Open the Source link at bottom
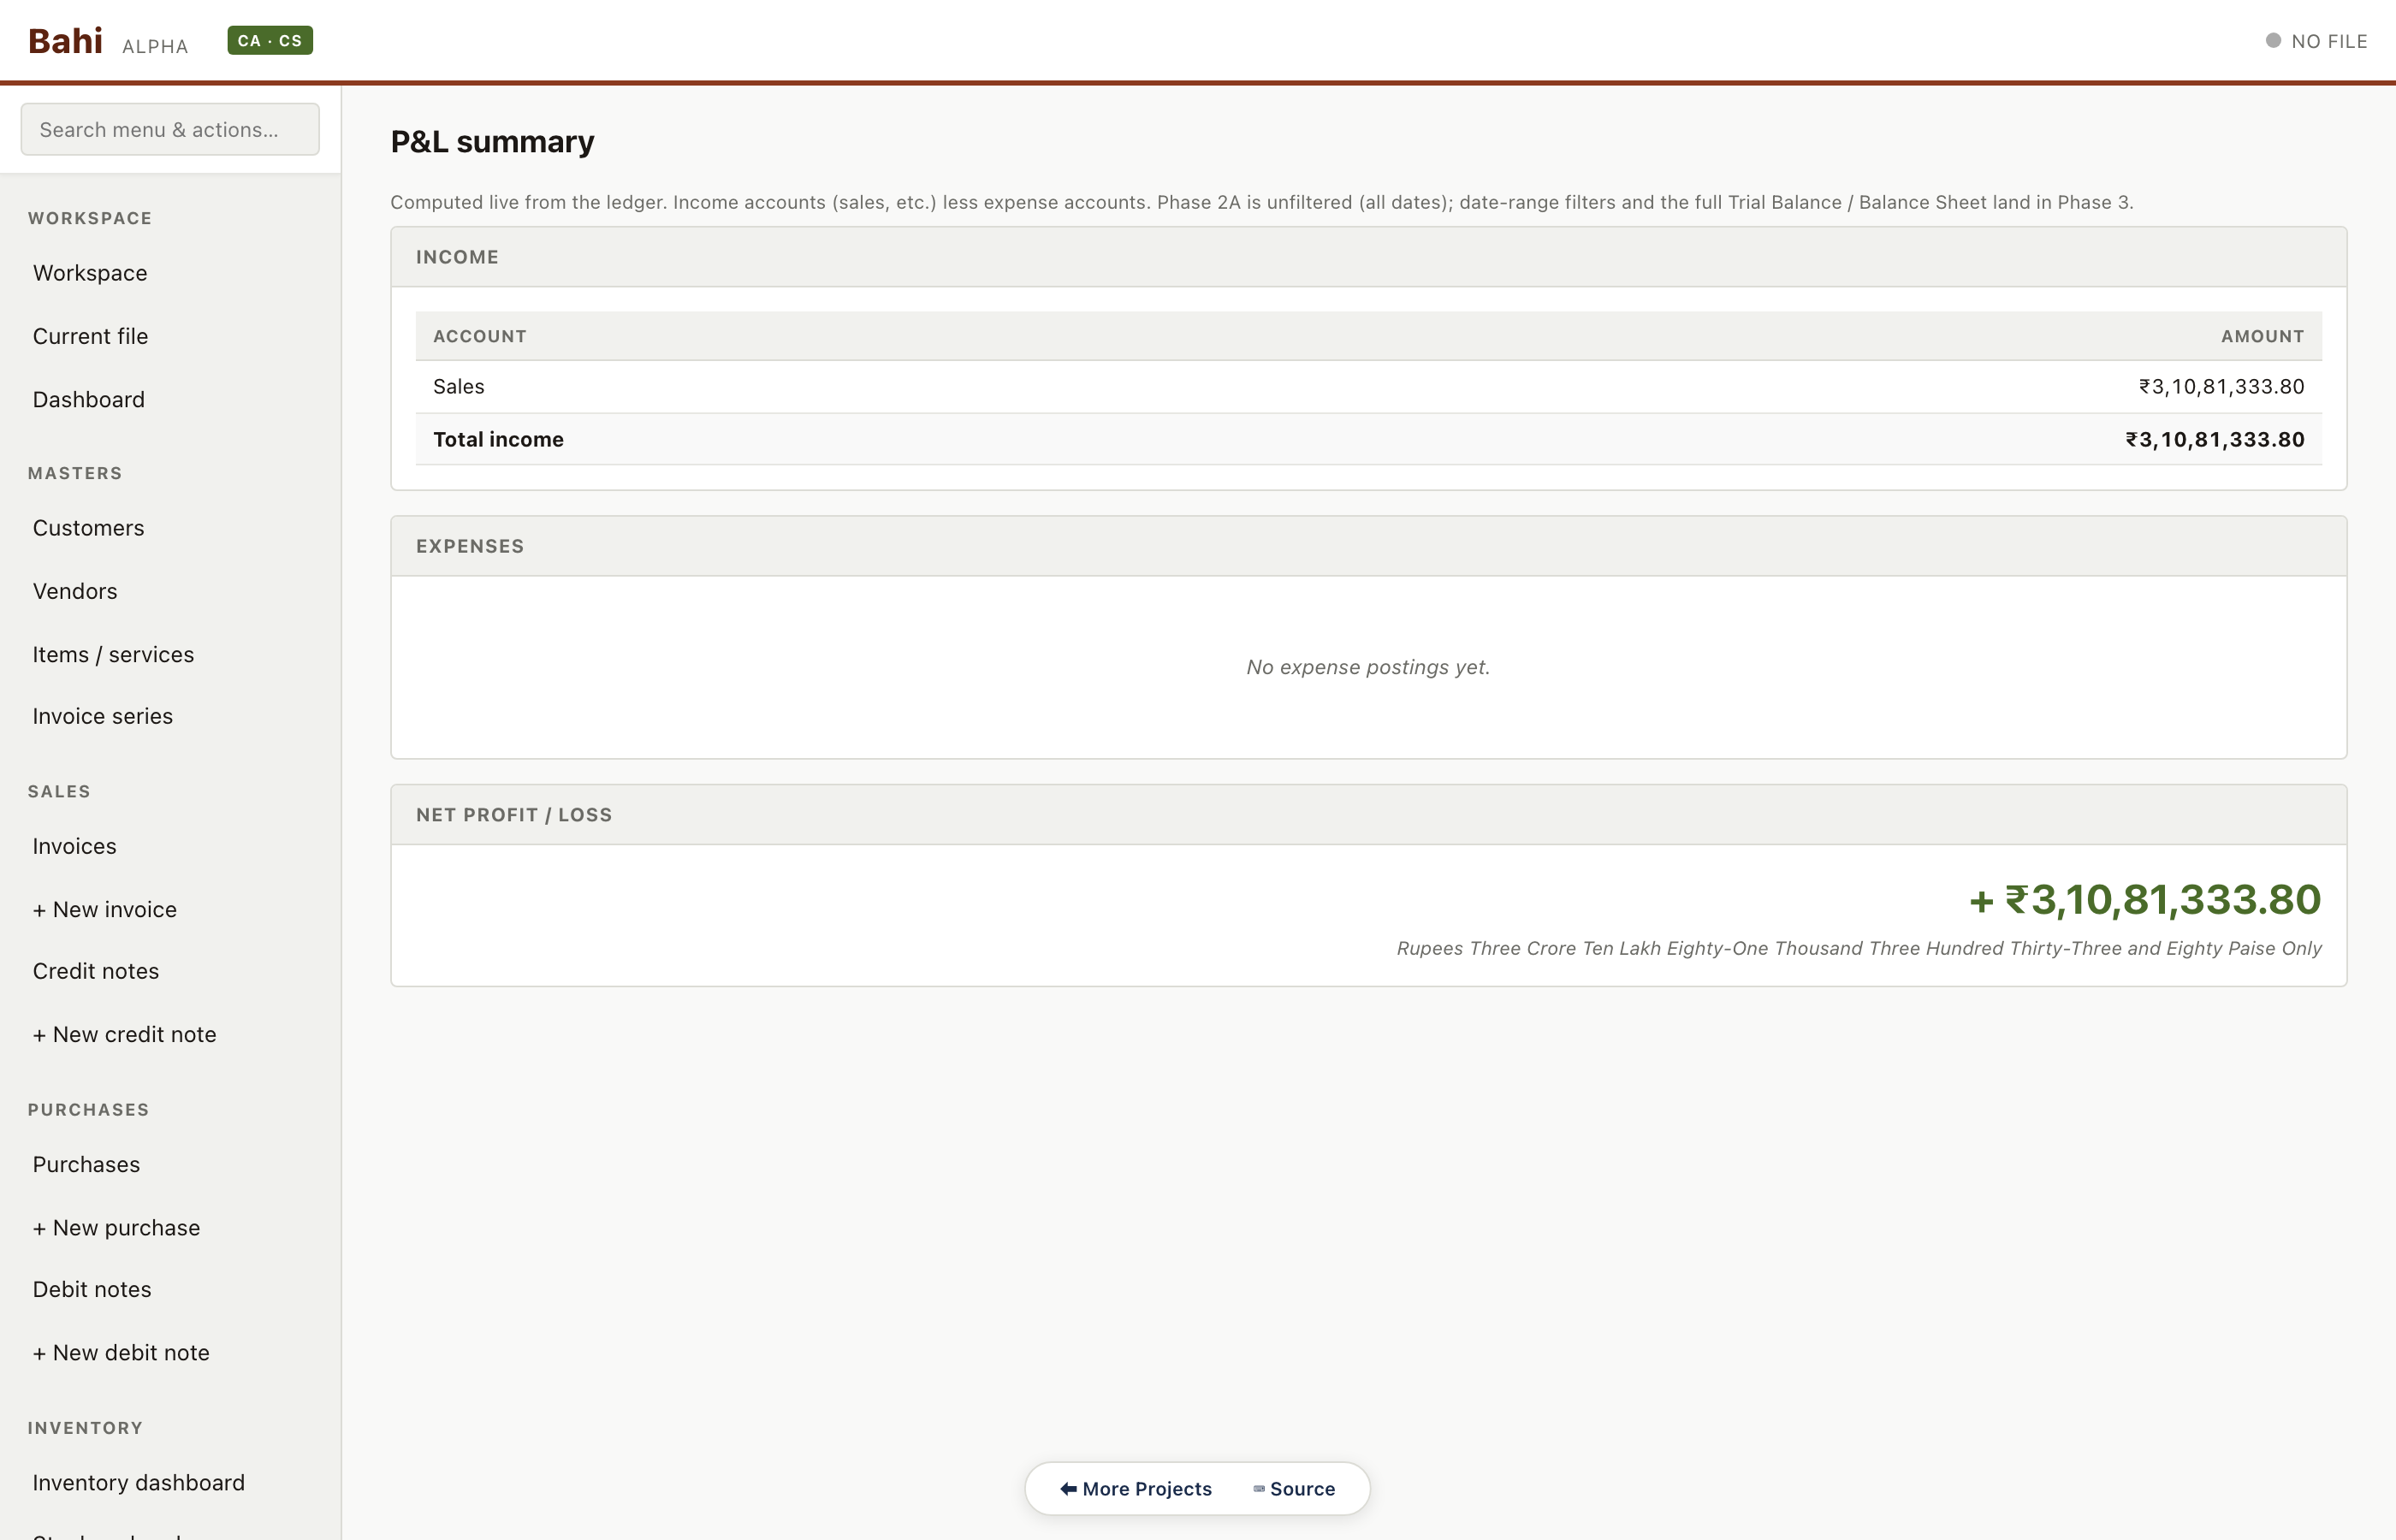 pos(1294,1488)
